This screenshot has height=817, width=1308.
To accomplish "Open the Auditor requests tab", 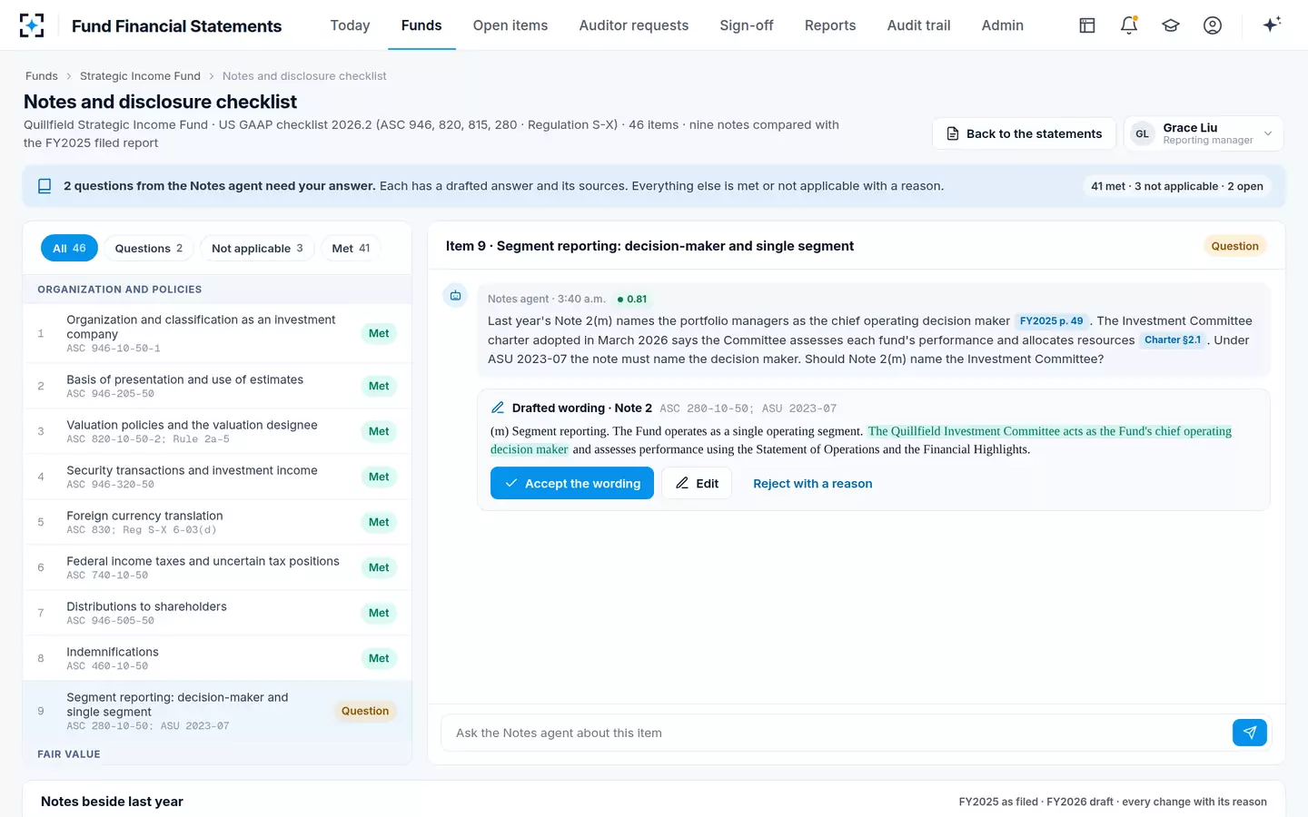I will (634, 25).
